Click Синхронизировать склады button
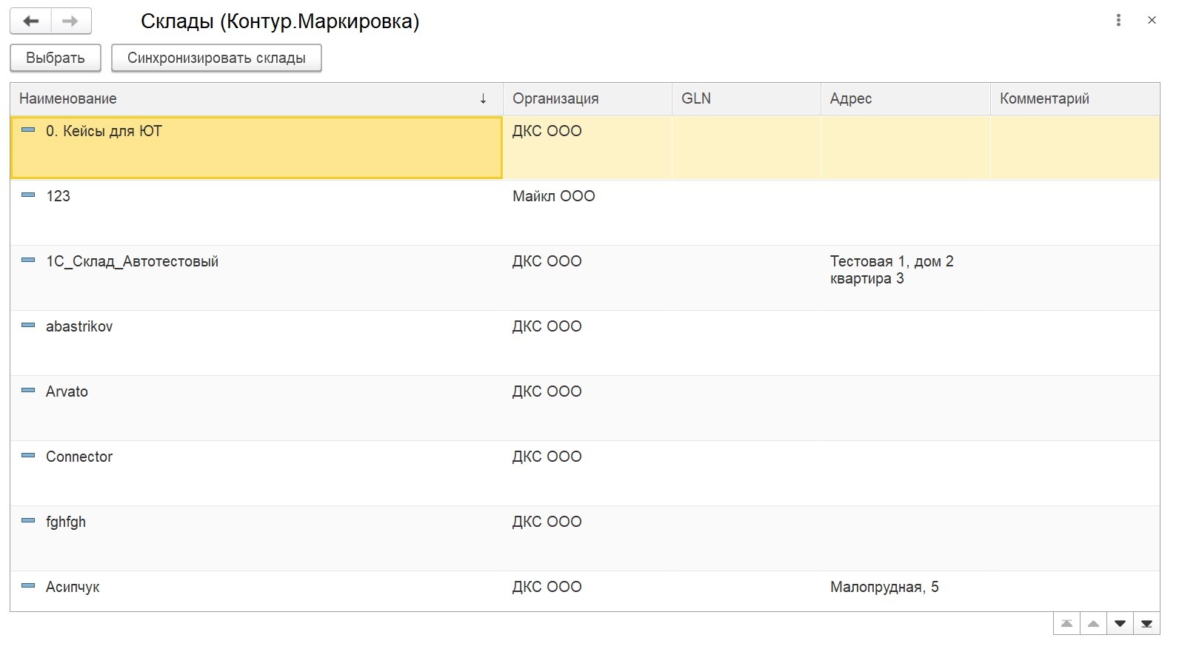Viewport: 1179px width, 649px height. pos(216,58)
